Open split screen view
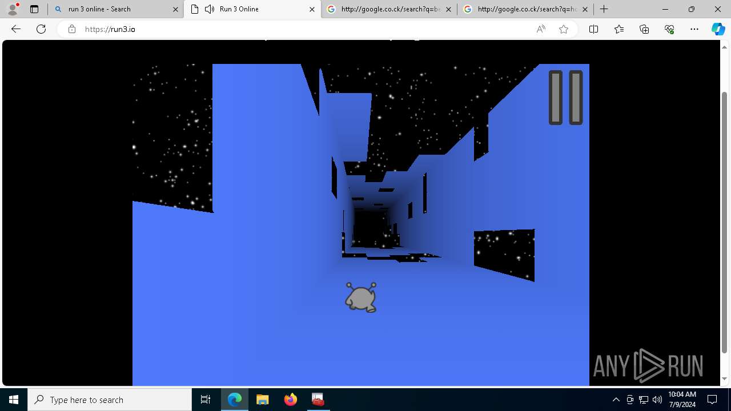 tap(593, 29)
